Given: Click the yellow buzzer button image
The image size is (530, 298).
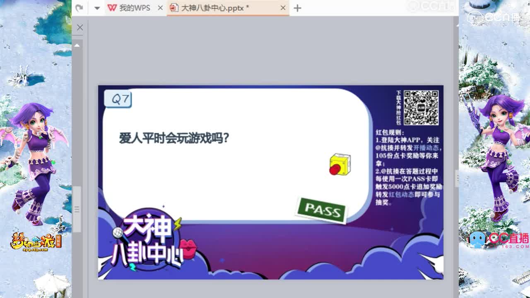Looking at the screenshot, I should point(340,165).
